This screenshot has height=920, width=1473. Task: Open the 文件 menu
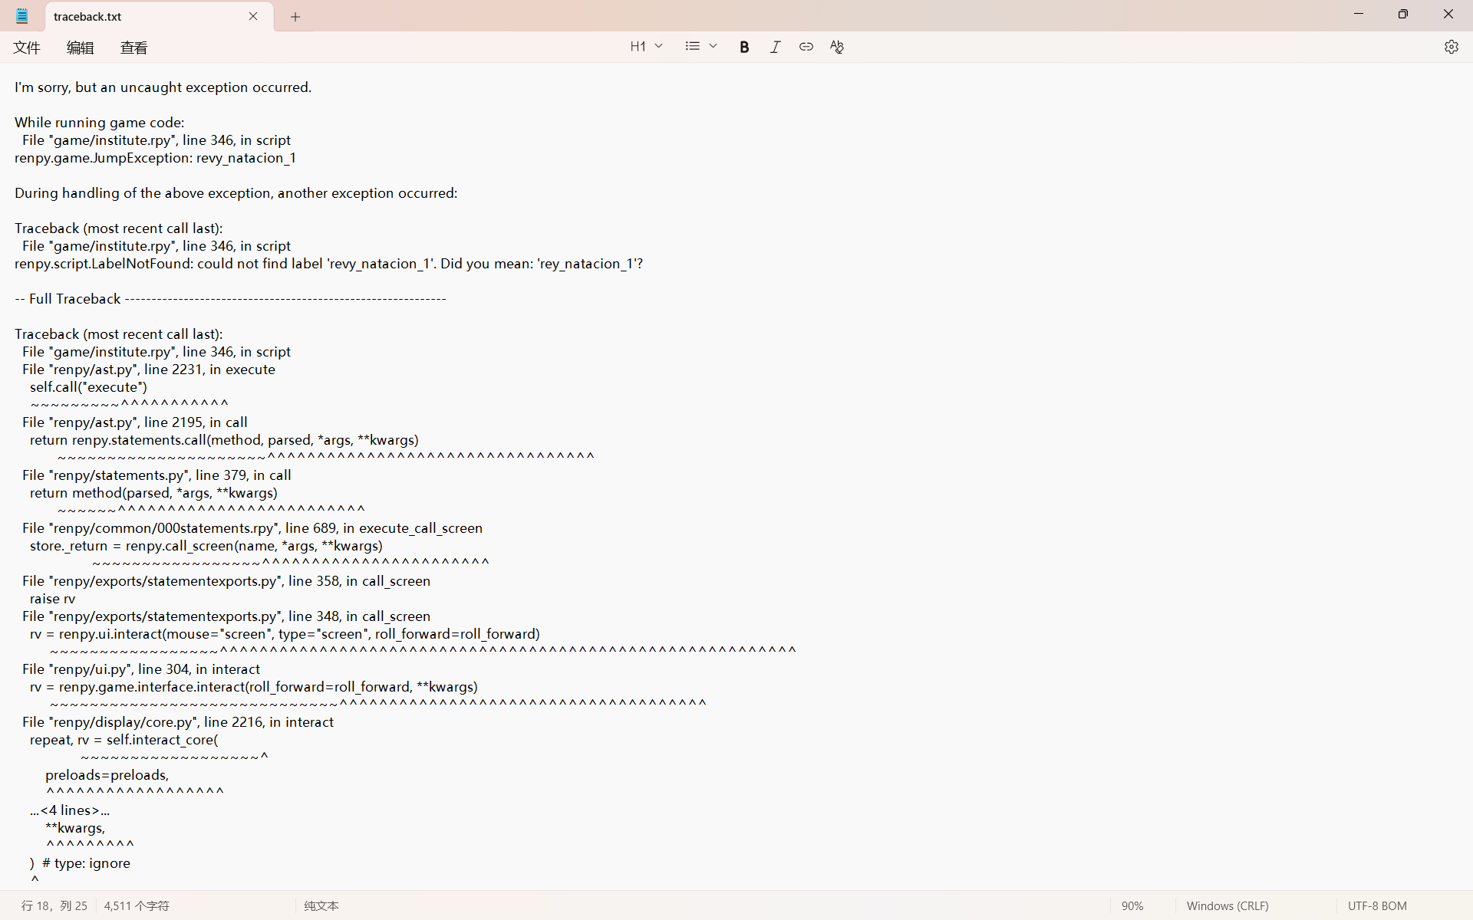tap(27, 48)
